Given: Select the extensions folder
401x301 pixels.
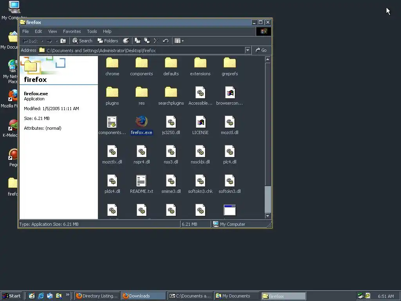Looking at the screenshot, I should 200,67.
